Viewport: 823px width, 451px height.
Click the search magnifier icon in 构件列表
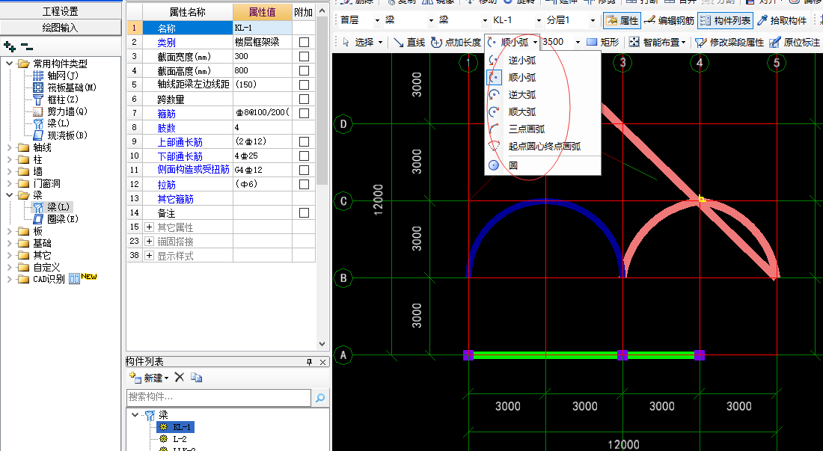click(320, 398)
